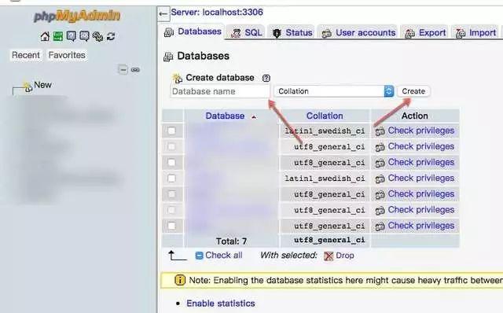Open the phpMyAdmin documentation icon
Image resolution: width=503 pixels, height=313 pixels.
click(72, 36)
